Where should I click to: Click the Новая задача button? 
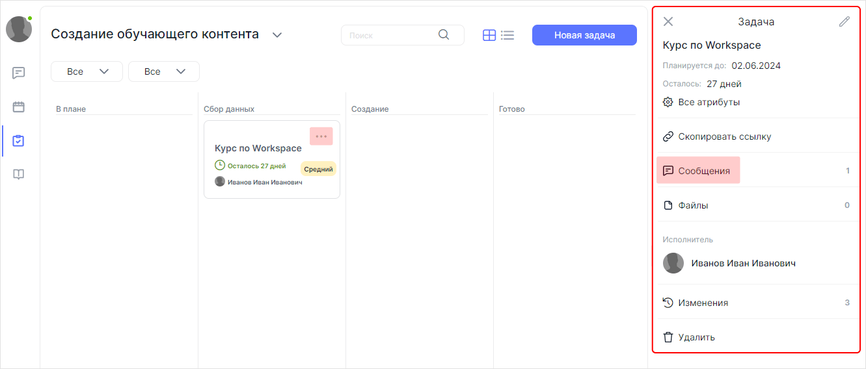click(x=584, y=35)
